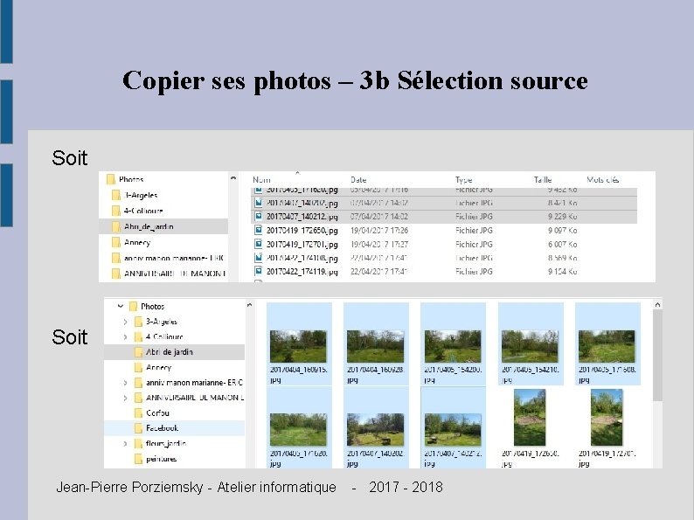This screenshot has width=694, height=520.
Task: Select thumbnail 20170405_154210.jpg
Action: [530, 346]
